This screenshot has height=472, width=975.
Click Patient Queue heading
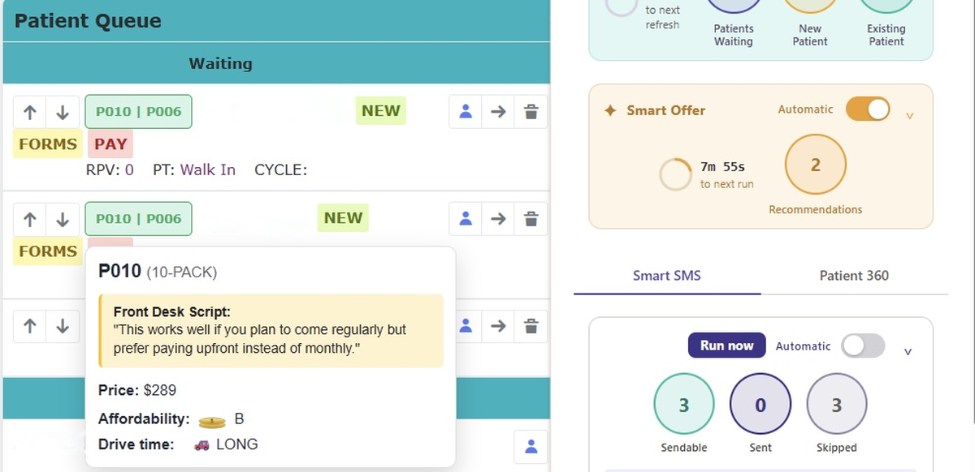coord(88,21)
